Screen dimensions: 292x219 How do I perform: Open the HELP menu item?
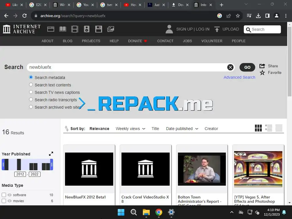click(114, 41)
